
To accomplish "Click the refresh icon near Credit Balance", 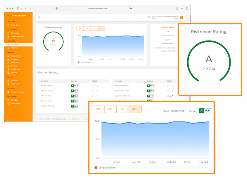I will [x=149, y=17].
